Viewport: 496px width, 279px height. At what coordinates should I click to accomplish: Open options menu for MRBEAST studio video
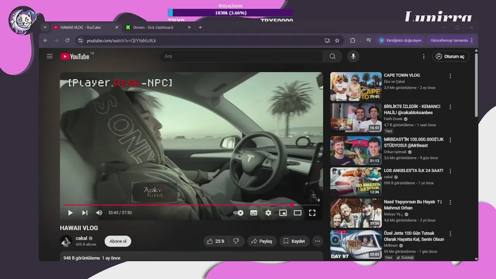pyautogui.click(x=450, y=140)
